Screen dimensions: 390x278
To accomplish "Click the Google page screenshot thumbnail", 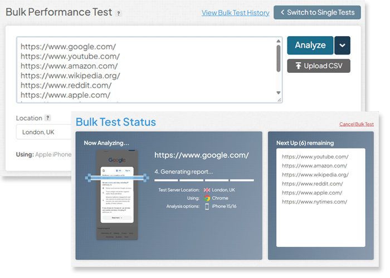I will point(117,195).
